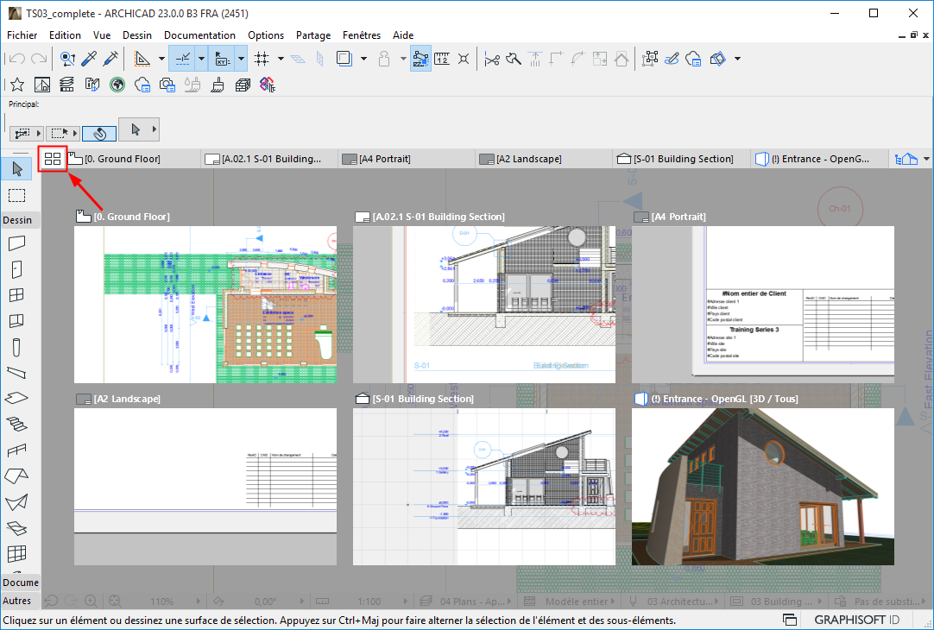
Task: Expand the tab bar navigator dropdown arrow
Action: coord(926,160)
